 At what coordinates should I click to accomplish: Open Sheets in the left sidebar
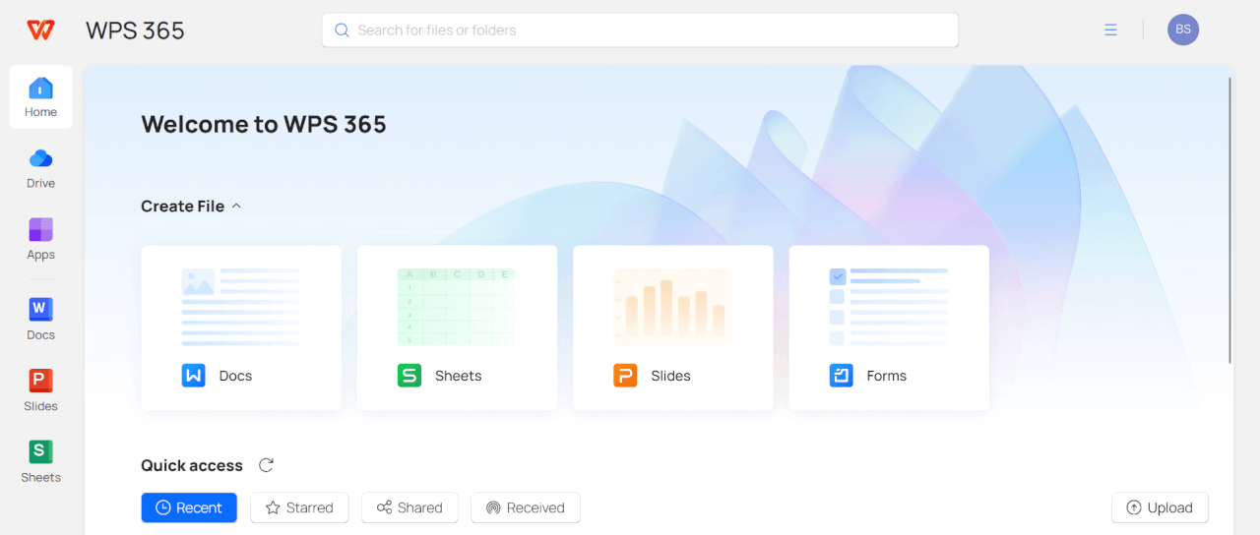click(40, 461)
